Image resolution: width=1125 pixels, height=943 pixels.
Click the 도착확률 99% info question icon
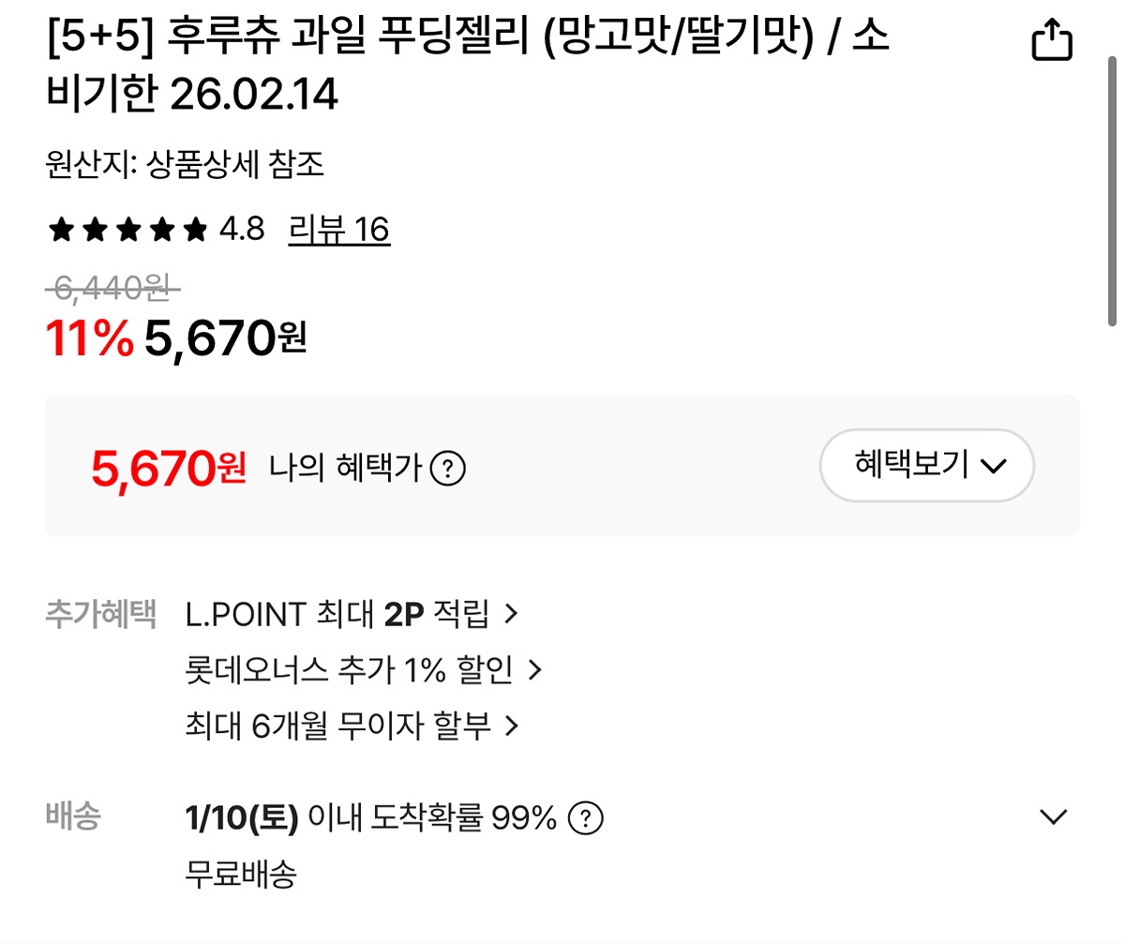click(586, 819)
